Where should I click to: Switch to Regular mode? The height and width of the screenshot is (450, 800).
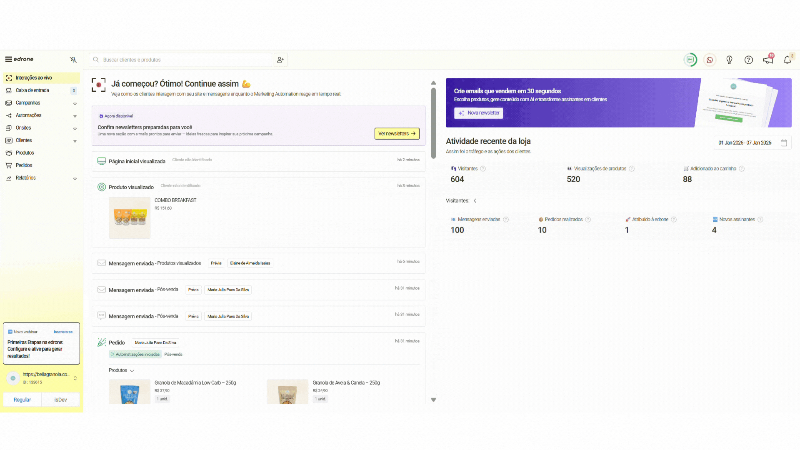click(22, 400)
